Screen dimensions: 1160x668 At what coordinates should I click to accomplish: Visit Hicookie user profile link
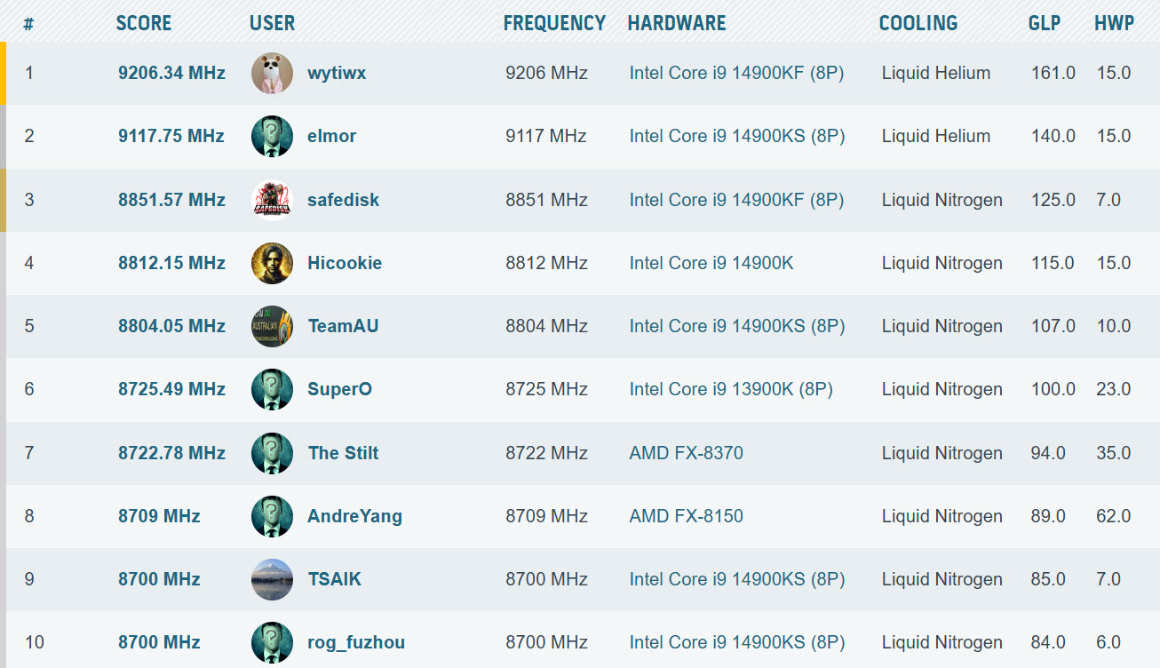click(x=345, y=263)
